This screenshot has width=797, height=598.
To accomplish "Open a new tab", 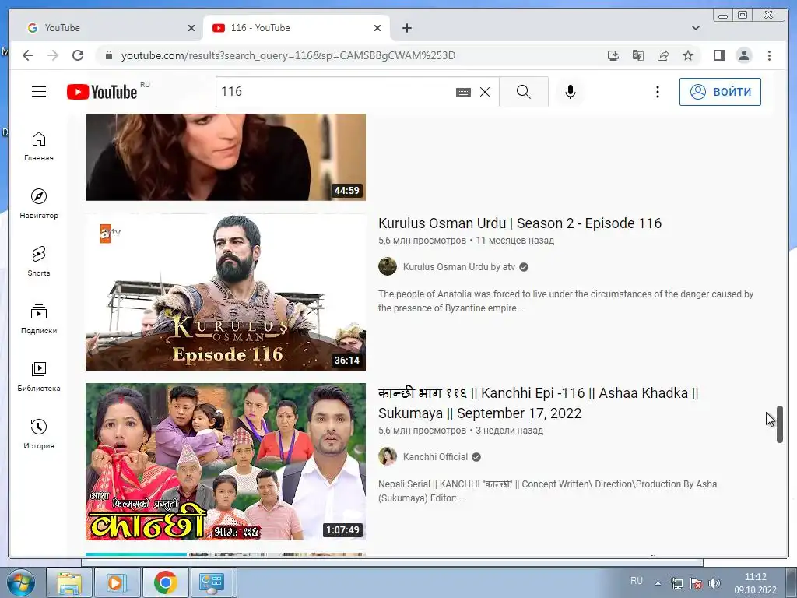I will click(406, 28).
